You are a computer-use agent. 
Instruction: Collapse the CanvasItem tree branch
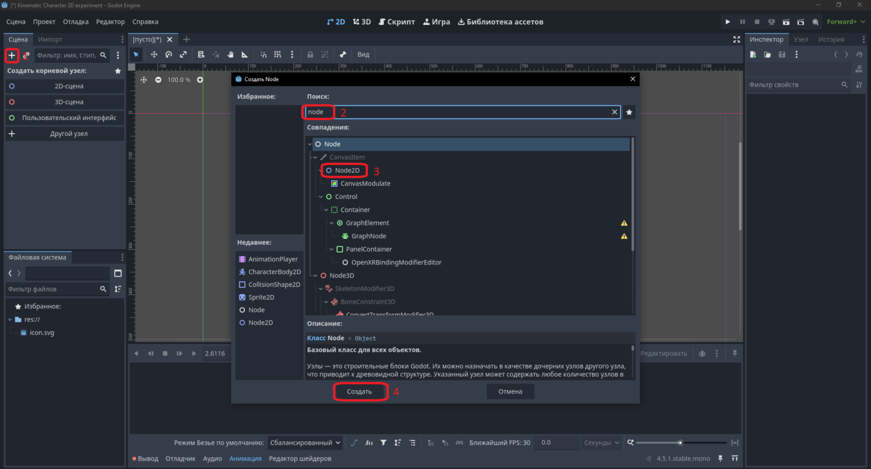point(315,157)
